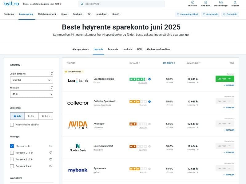This screenshot has width=246, height=184.
Task: Click the search magnifier icon
Action: click(82, 4)
